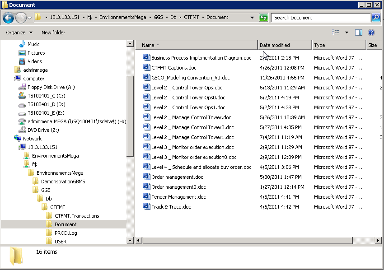Select the Track & Trace.doc file
The width and height of the screenshot is (384, 270).
tap(171, 207)
